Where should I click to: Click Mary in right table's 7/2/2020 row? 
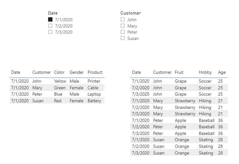[x=158, y=107]
